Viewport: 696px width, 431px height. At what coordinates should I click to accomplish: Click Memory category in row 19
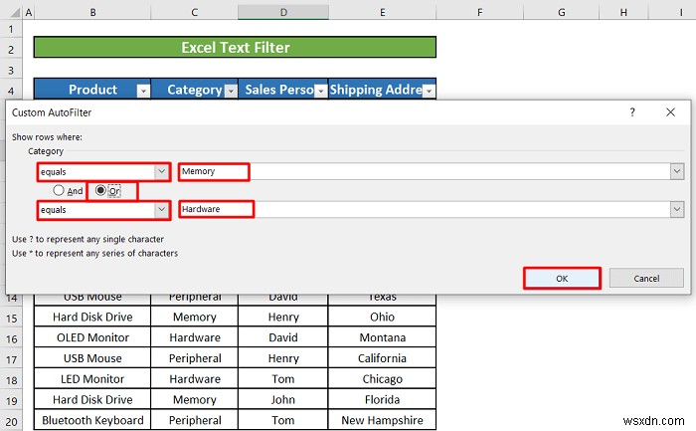195,400
